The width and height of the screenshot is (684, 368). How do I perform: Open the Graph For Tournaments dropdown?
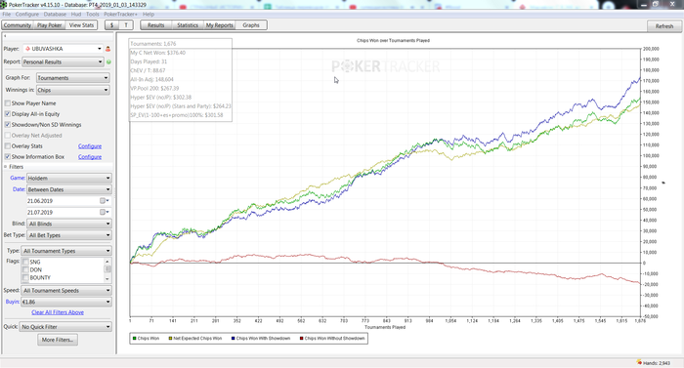[73, 78]
